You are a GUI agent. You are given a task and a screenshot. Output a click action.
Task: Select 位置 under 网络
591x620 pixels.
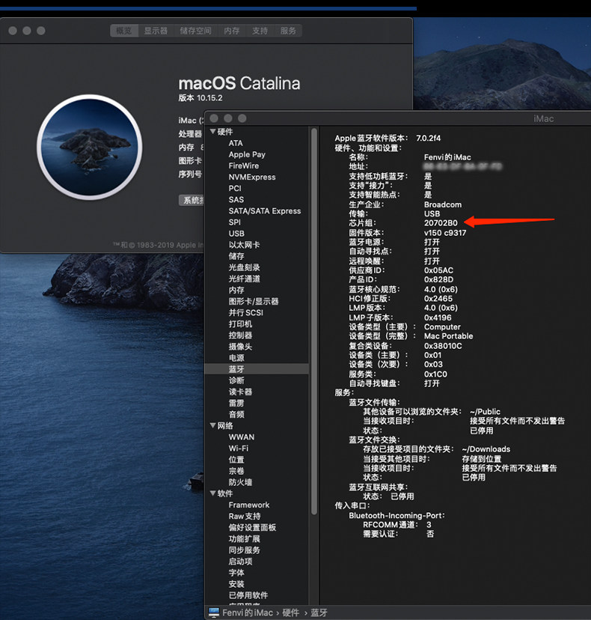point(236,460)
